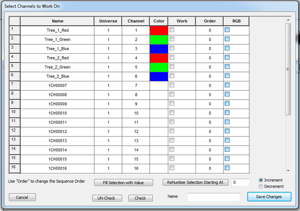Screen dimensions: 300x211
Task: Click the red color swatch of Tree_1_Red
Action: pyautogui.click(x=159, y=30)
